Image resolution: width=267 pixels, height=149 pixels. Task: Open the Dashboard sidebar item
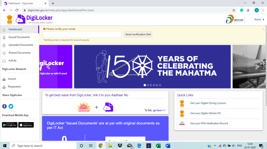tap(15, 29)
